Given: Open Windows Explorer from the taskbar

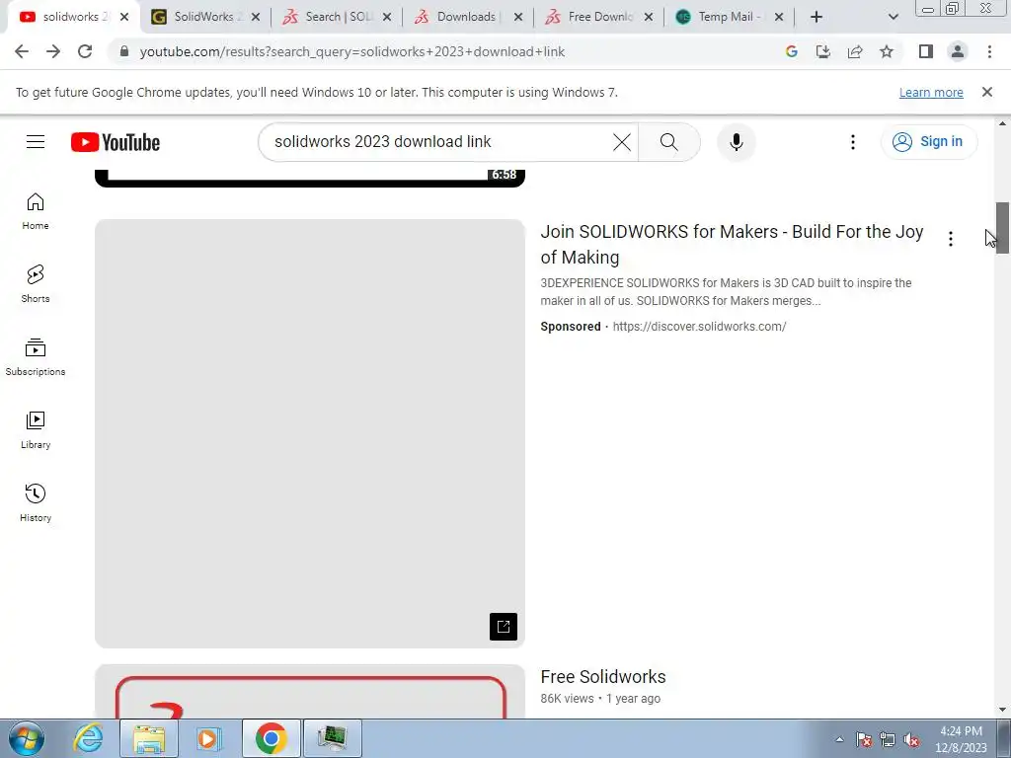Looking at the screenshot, I should click(x=149, y=738).
